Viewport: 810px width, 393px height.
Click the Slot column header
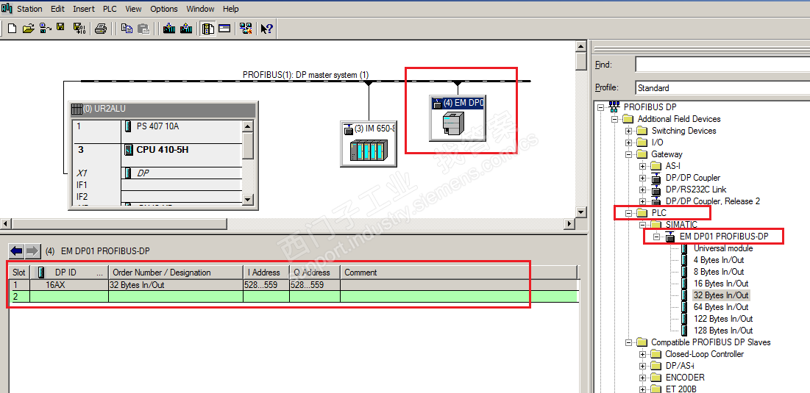pos(20,273)
